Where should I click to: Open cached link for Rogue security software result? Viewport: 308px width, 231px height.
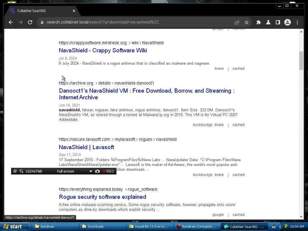click(x=239, y=215)
